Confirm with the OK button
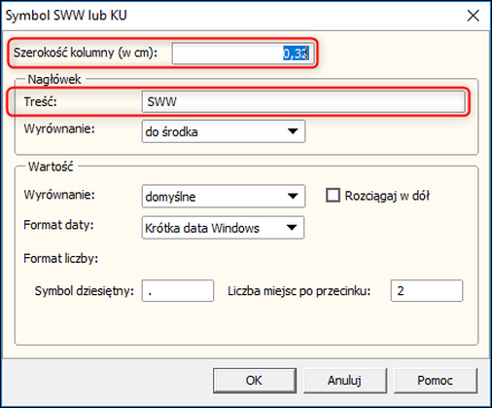Viewport: 492px width, 408px height. pos(255,381)
